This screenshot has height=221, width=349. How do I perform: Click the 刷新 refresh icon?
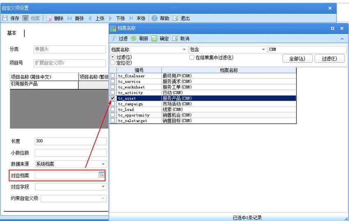(x=133, y=39)
